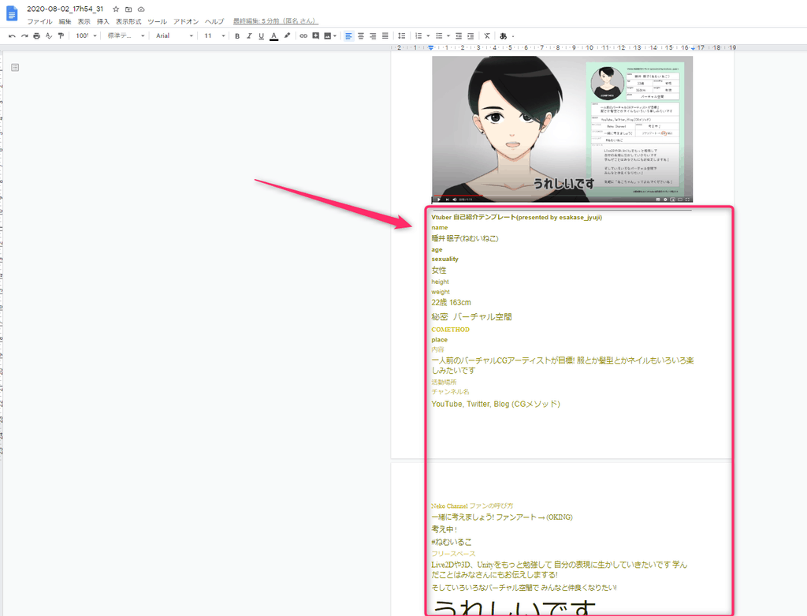Click the move-to-folder icon
The width and height of the screenshot is (807, 616).
pyautogui.click(x=128, y=9)
